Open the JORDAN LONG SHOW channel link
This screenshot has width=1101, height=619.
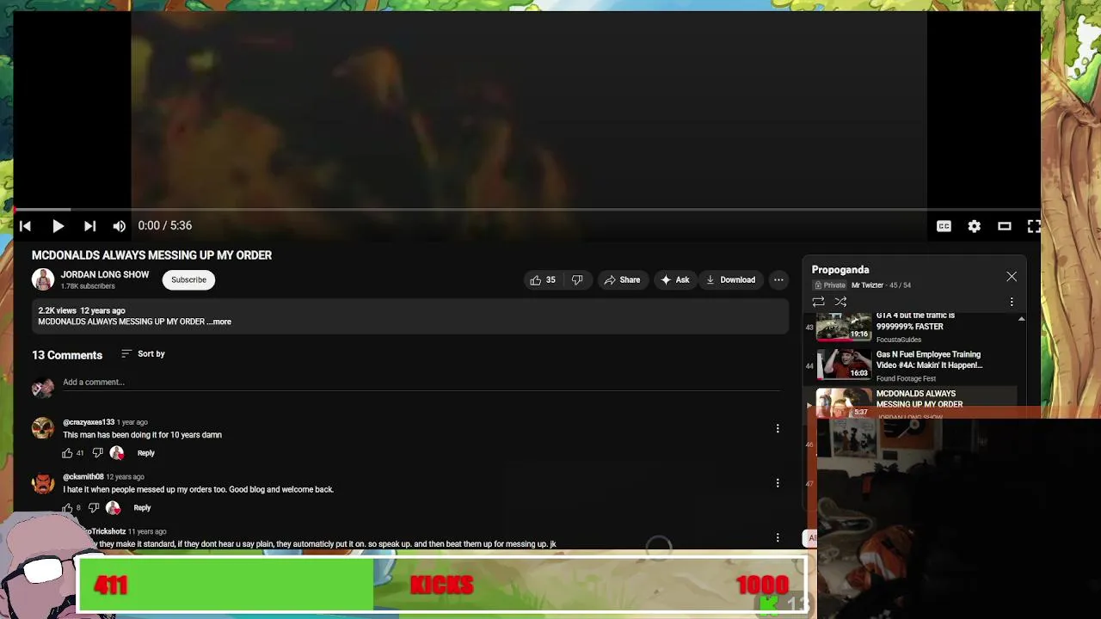104,274
